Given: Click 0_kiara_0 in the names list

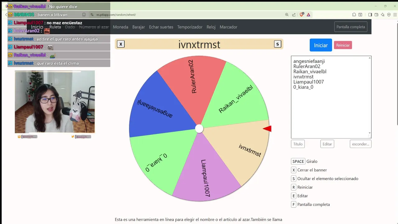Looking at the screenshot, I should click(x=303, y=87).
